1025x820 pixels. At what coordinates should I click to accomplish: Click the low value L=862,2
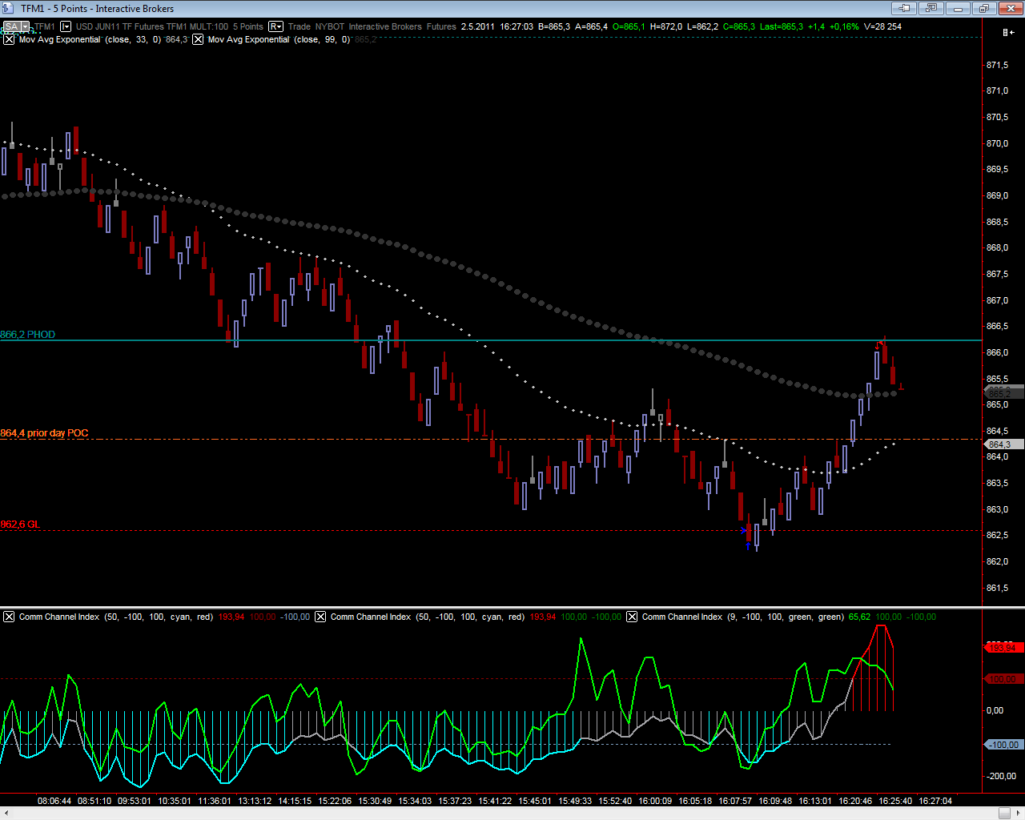(702, 26)
